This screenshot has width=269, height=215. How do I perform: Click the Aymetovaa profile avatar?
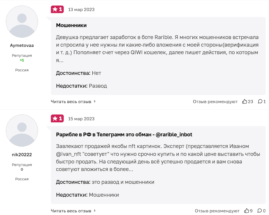tap(22, 22)
